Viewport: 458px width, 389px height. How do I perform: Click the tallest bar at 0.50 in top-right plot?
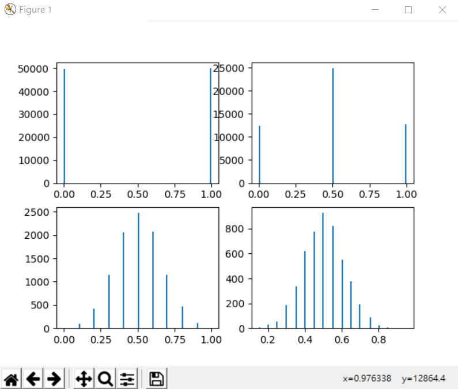coord(333,127)
